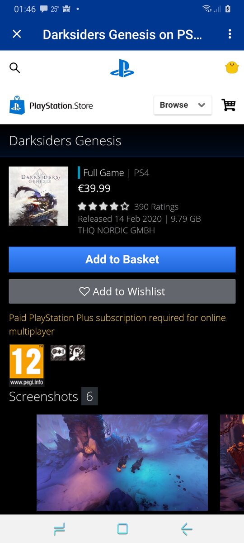Screen dimensions: 244x543
Task: Tap the Android back navigation arrow
Action: click(x=186, y=529)
